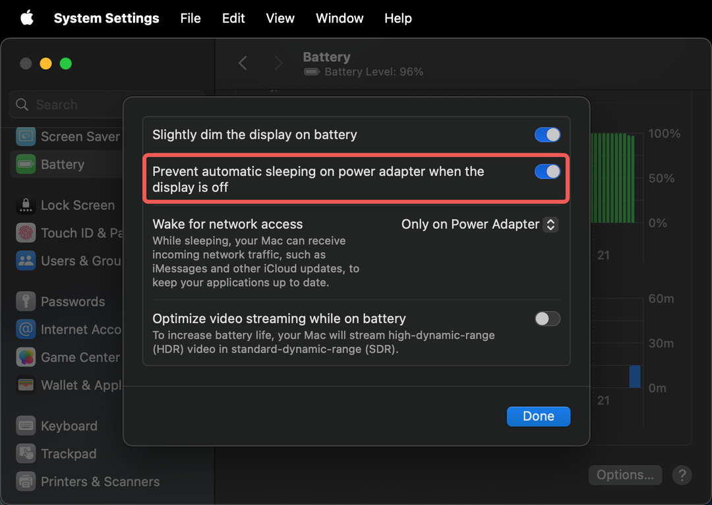Click the Game Center icon
This screenshot has height=505, width=712.
tap(26, 358)
